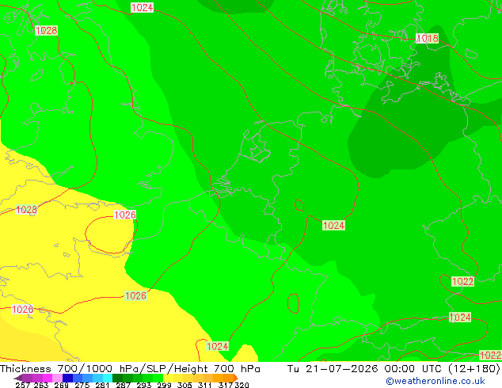The image size is (502, 388).
Task: Select the 1024 label that sits below the right-hand 1022
Action: coord(460,318)
